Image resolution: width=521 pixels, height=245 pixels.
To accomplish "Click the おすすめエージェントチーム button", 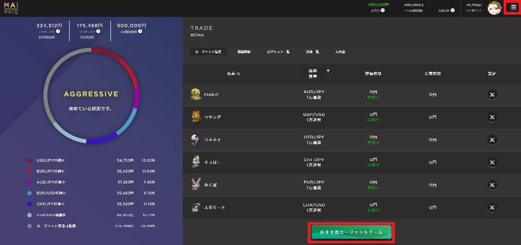I will 351,232.
